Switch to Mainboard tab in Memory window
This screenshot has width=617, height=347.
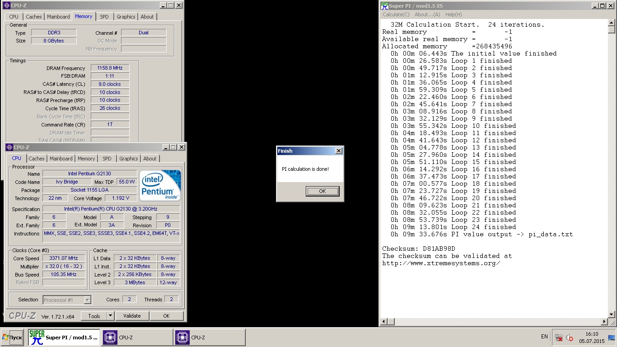point(58,17)
